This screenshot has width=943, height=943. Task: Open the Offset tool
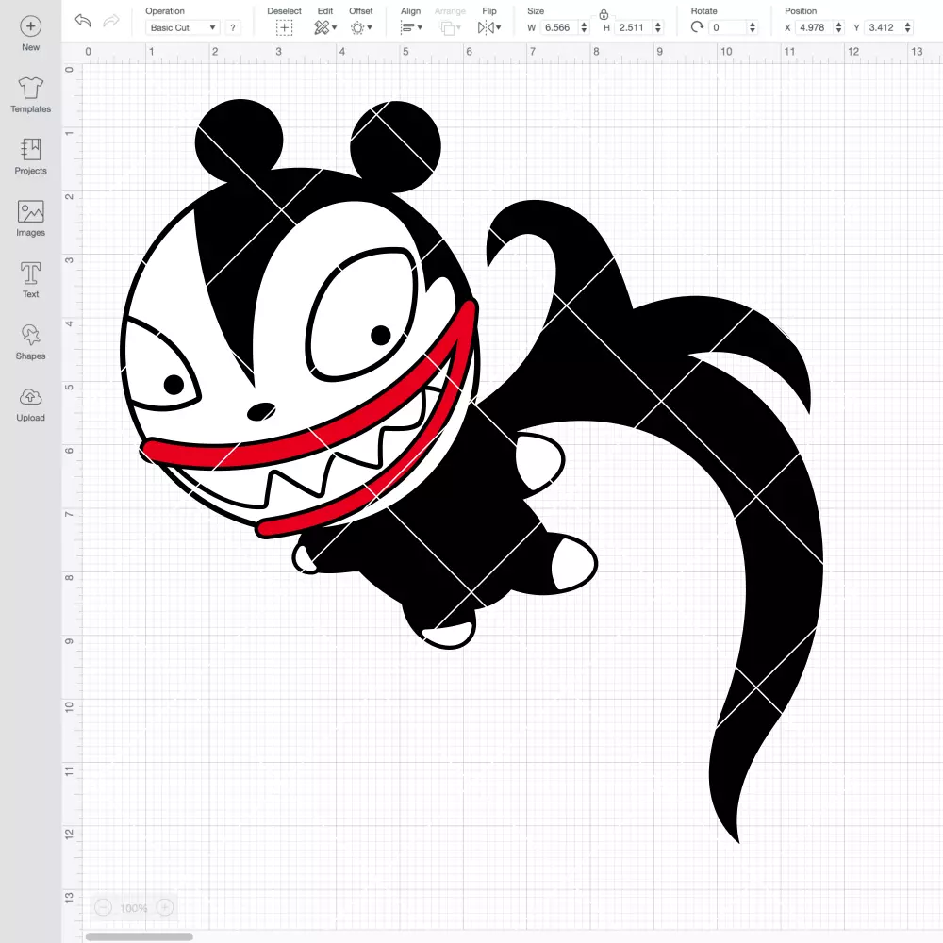357,27
